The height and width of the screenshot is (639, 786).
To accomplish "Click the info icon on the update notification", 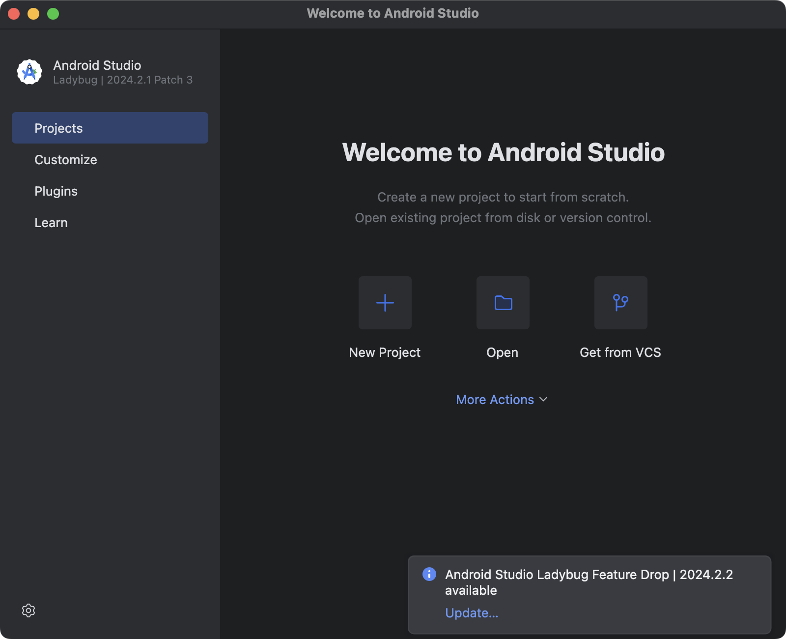I will point(430,575).
